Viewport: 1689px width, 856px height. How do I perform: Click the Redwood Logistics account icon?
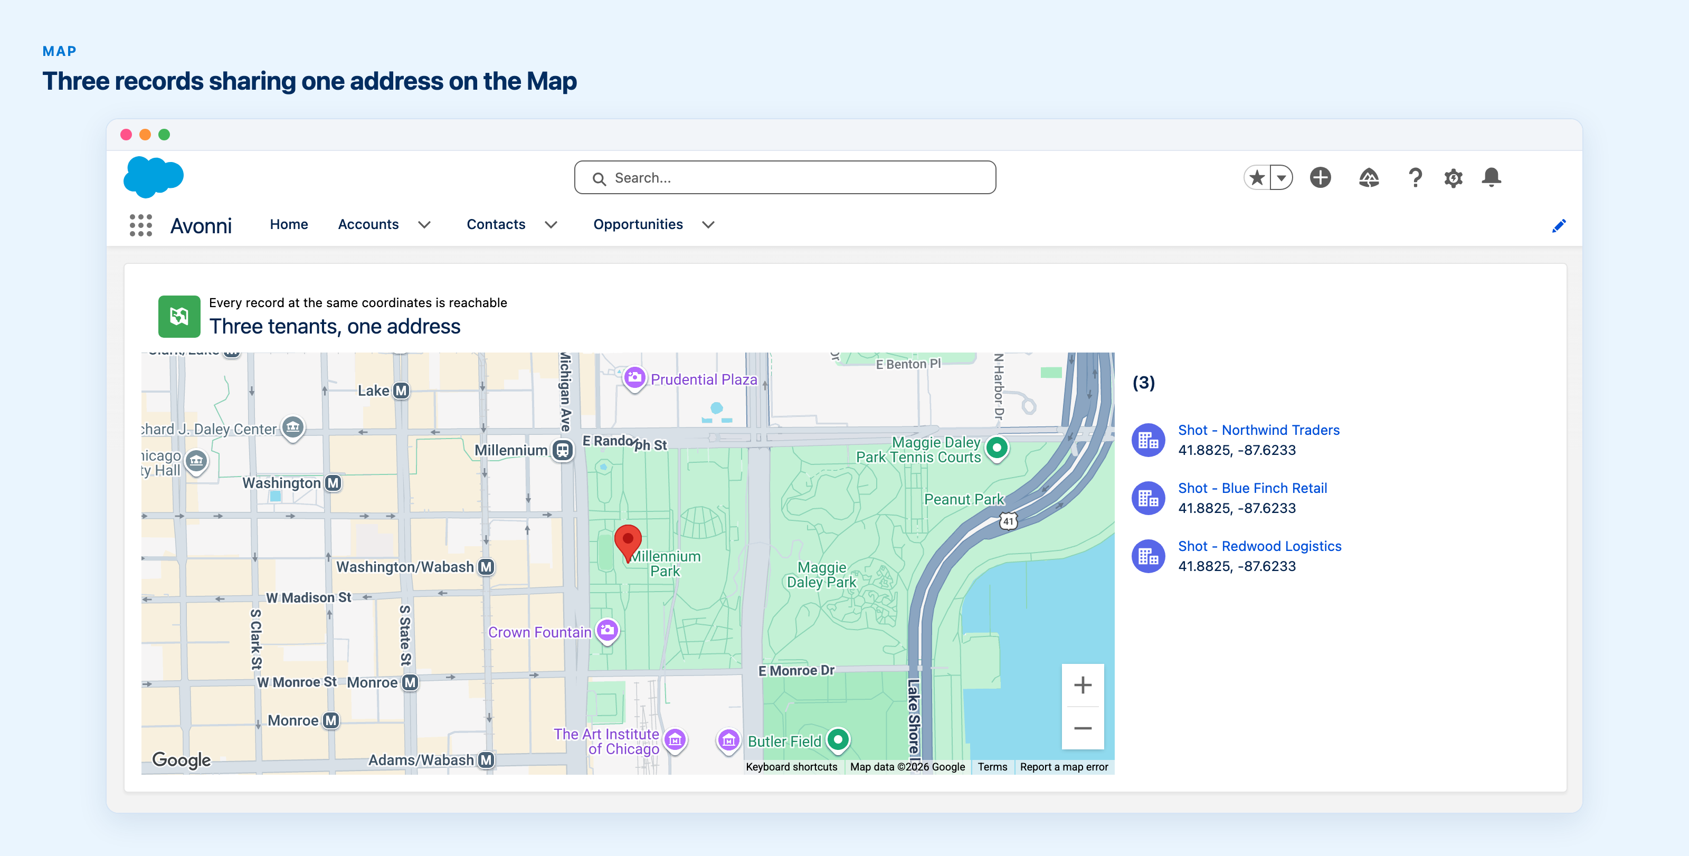coord(1148,556)
